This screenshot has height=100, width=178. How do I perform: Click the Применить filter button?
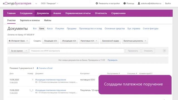click(133, 51)
